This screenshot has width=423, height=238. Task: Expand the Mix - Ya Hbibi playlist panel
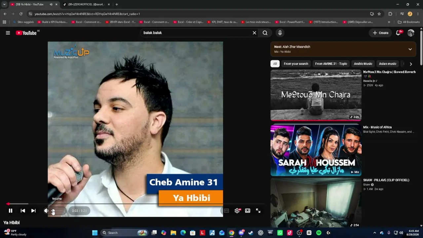pos(410,49)
